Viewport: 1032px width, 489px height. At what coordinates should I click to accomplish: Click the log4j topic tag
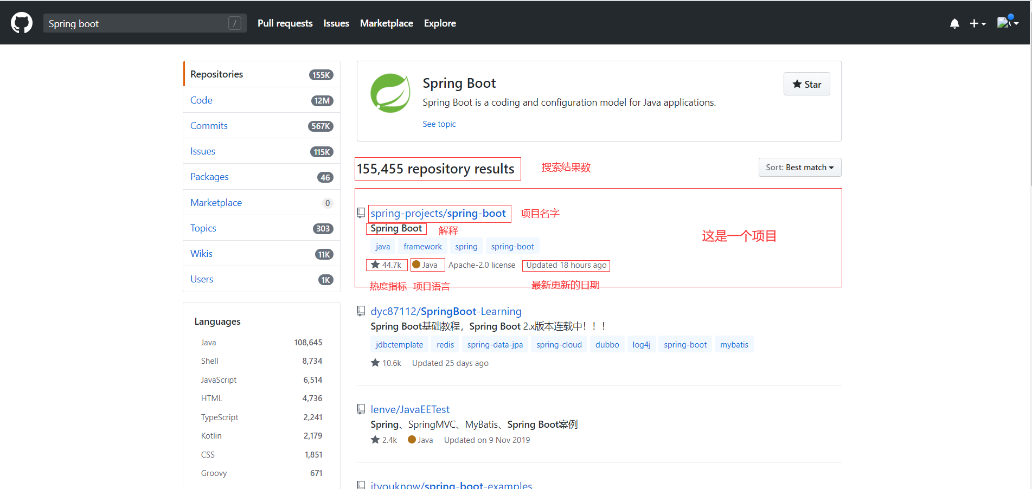pos(642,345)
